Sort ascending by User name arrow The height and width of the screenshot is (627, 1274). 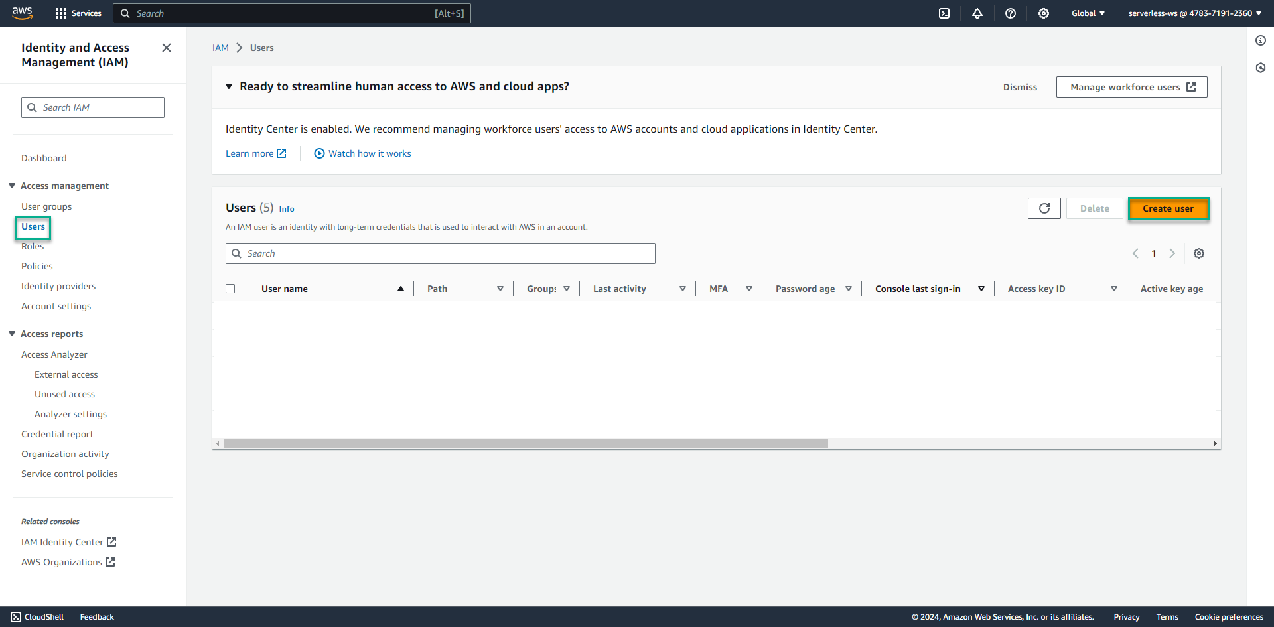click(401, 289)
